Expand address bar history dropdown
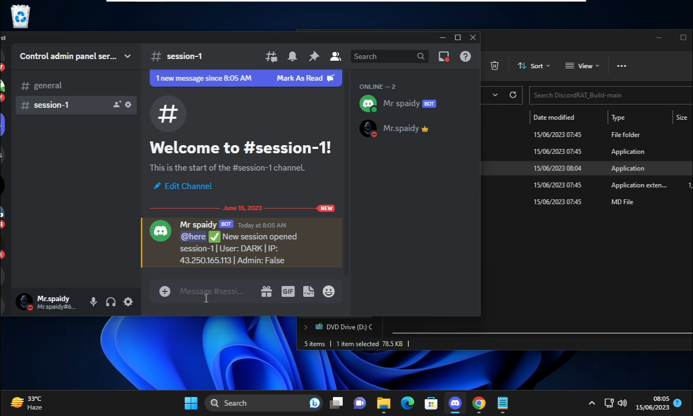Screen dimensions: 693x416 [495, 95]
